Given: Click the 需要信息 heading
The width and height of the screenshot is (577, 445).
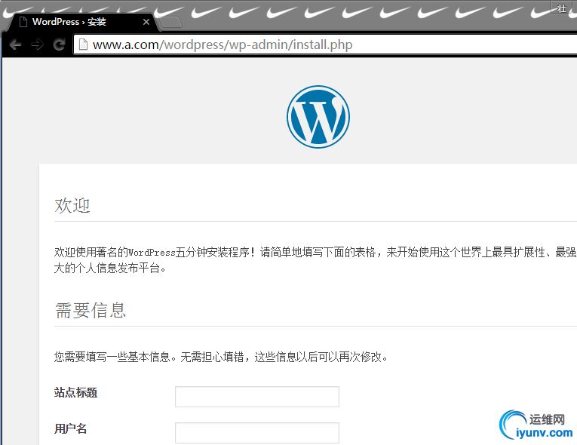Looking at the screenshot, I should [x=91, y=310].
